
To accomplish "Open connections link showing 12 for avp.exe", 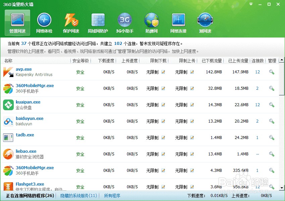I will tap(258, 72).
